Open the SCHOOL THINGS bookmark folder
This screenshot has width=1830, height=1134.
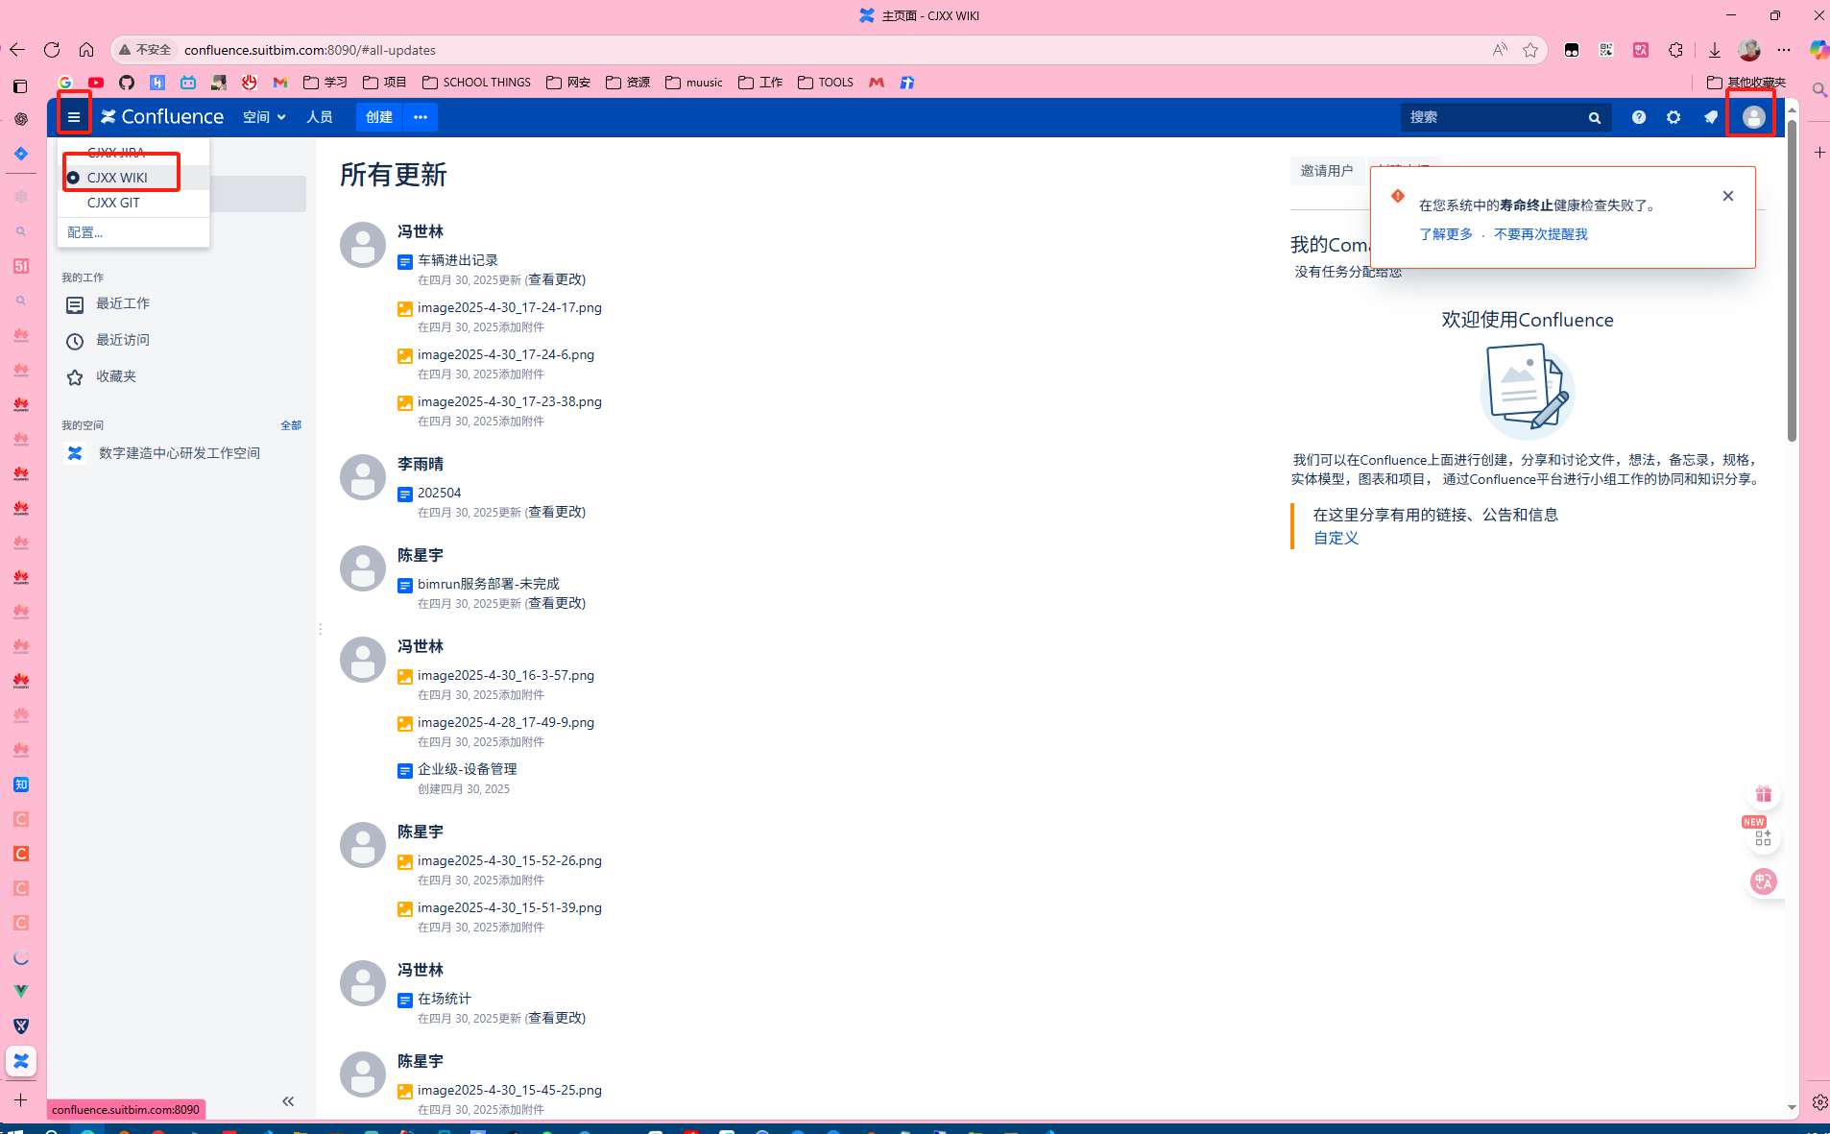point(476,83)
